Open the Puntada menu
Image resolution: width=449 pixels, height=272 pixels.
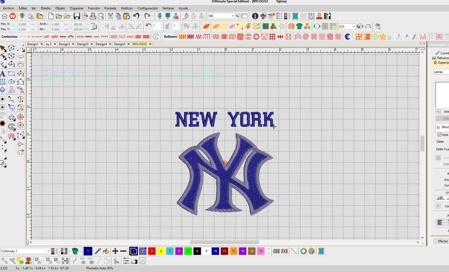110,8
